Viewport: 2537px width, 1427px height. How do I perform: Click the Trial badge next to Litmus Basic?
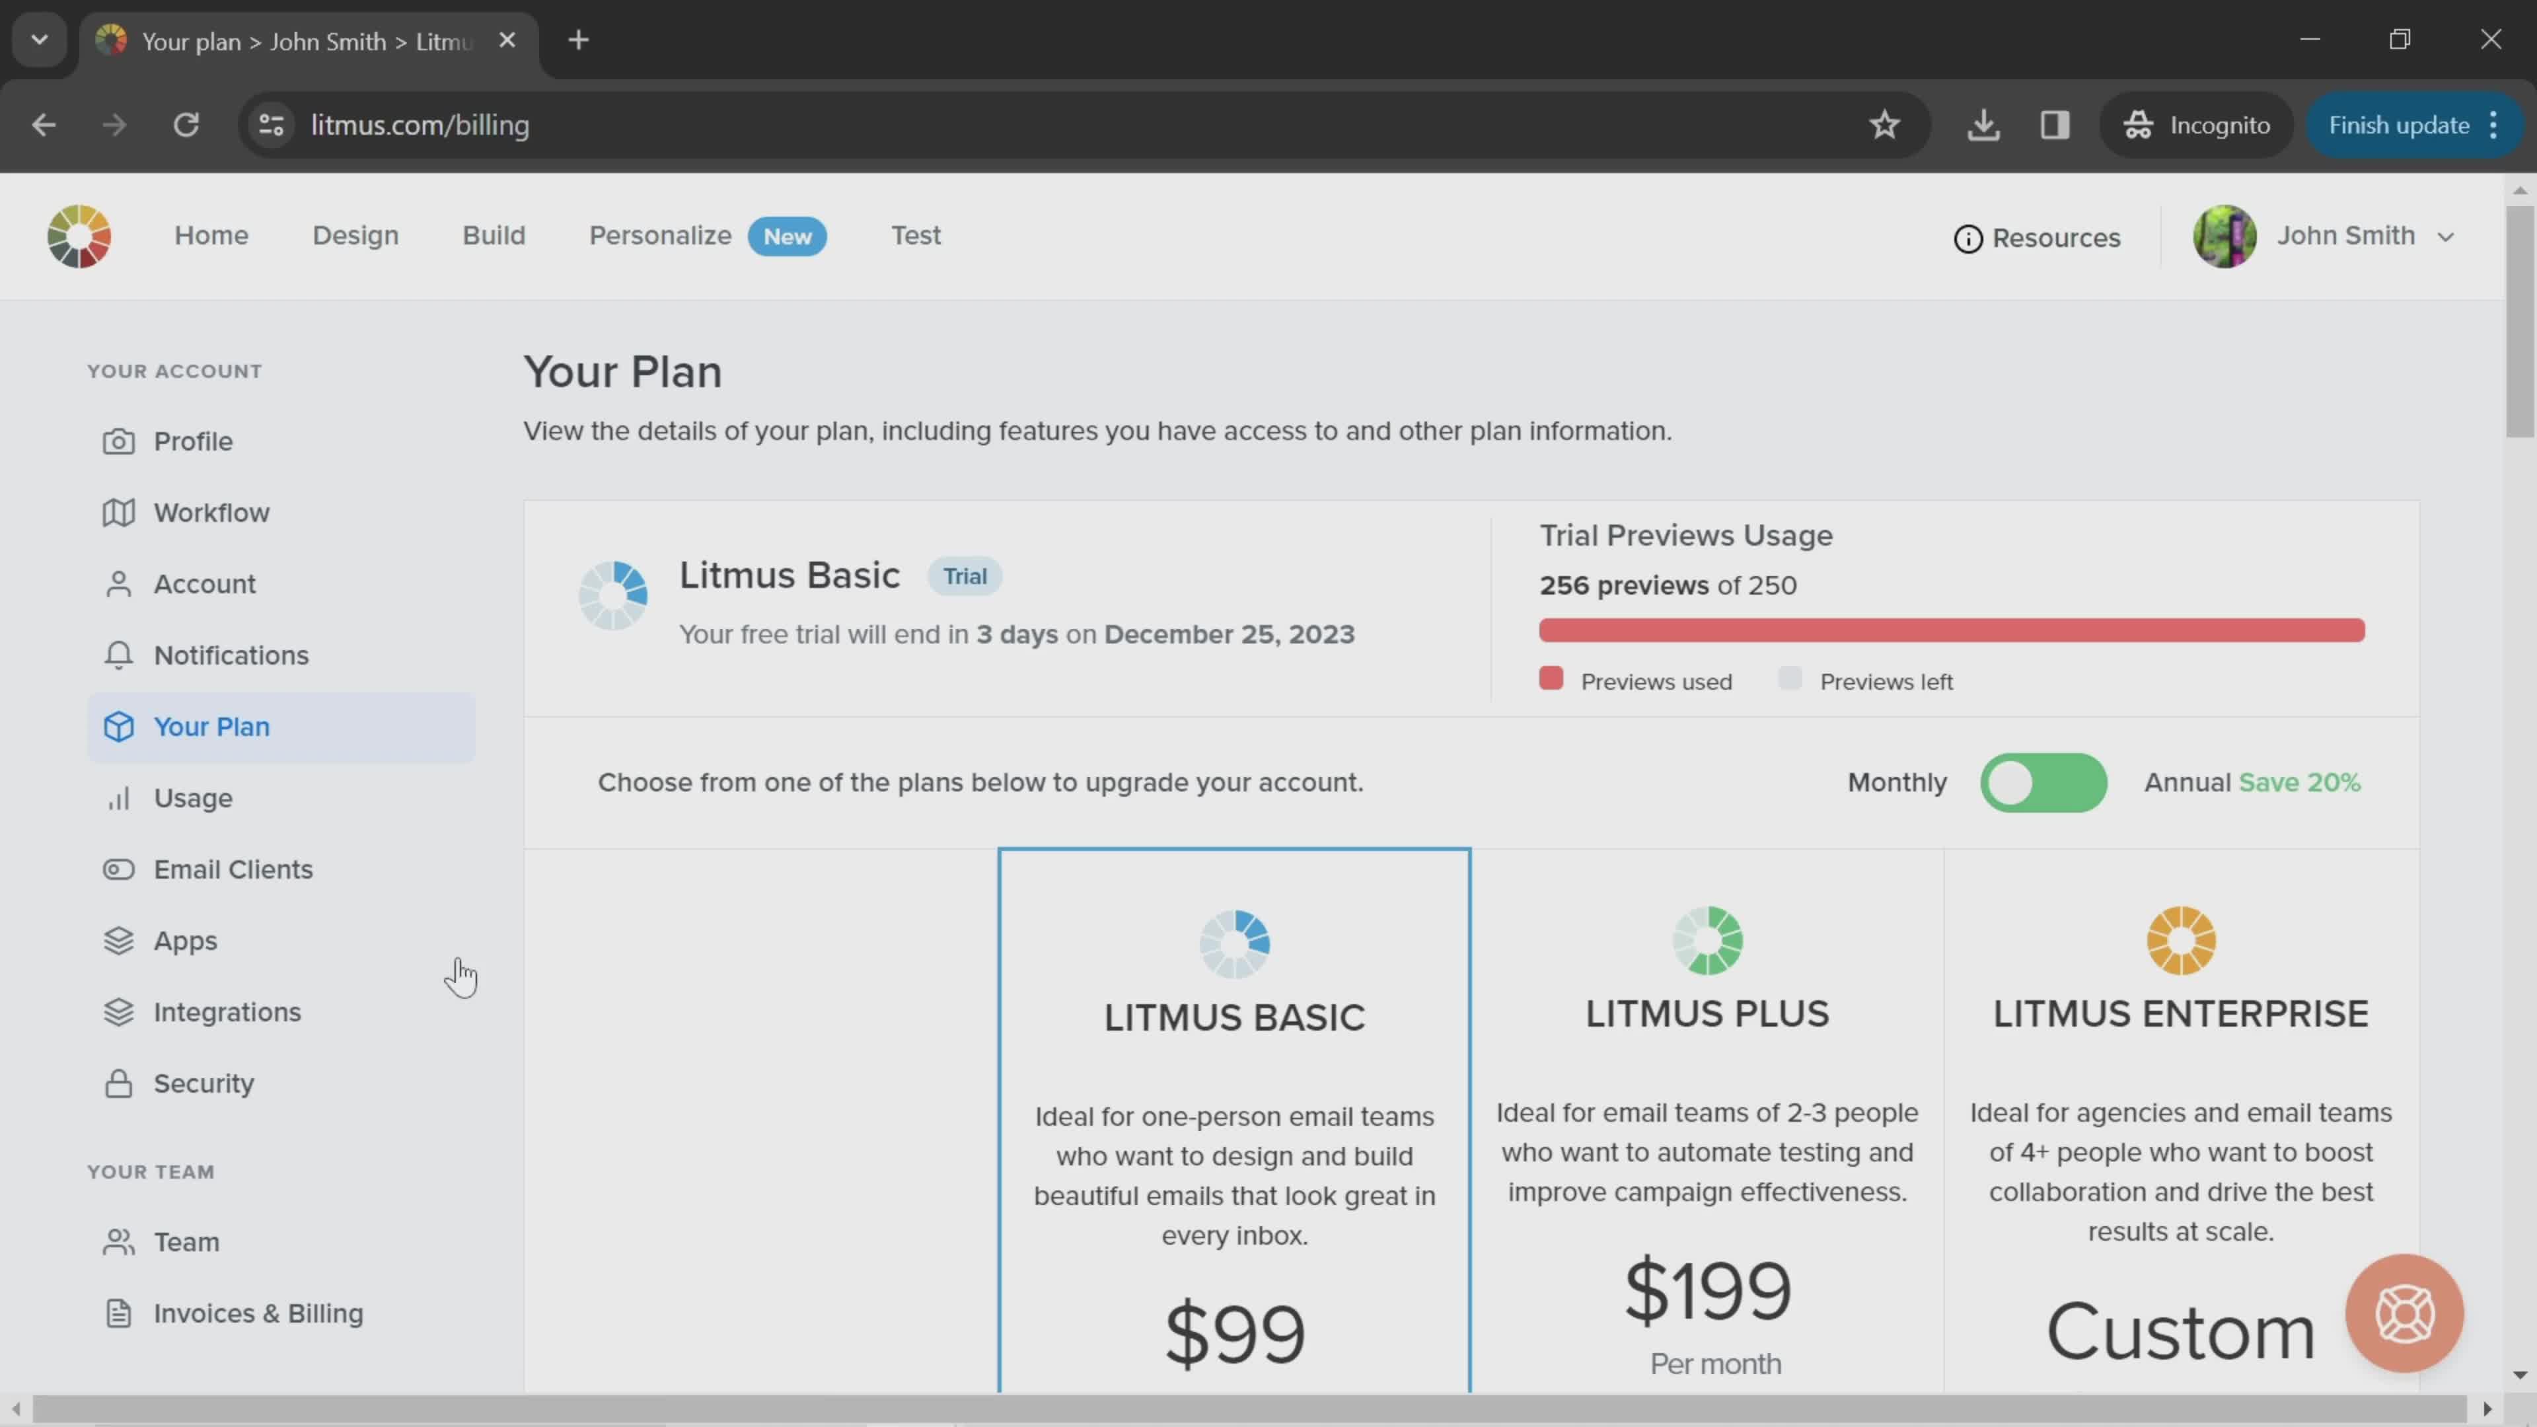click(x=964, y=576)
